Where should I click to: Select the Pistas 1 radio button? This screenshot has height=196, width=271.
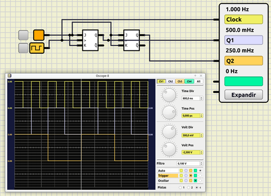pos(180,188)
